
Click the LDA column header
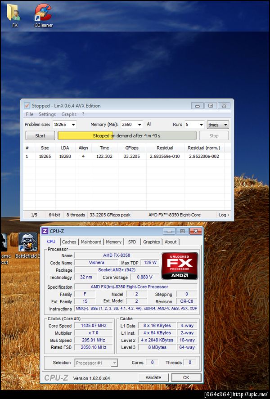click(65, 148)
